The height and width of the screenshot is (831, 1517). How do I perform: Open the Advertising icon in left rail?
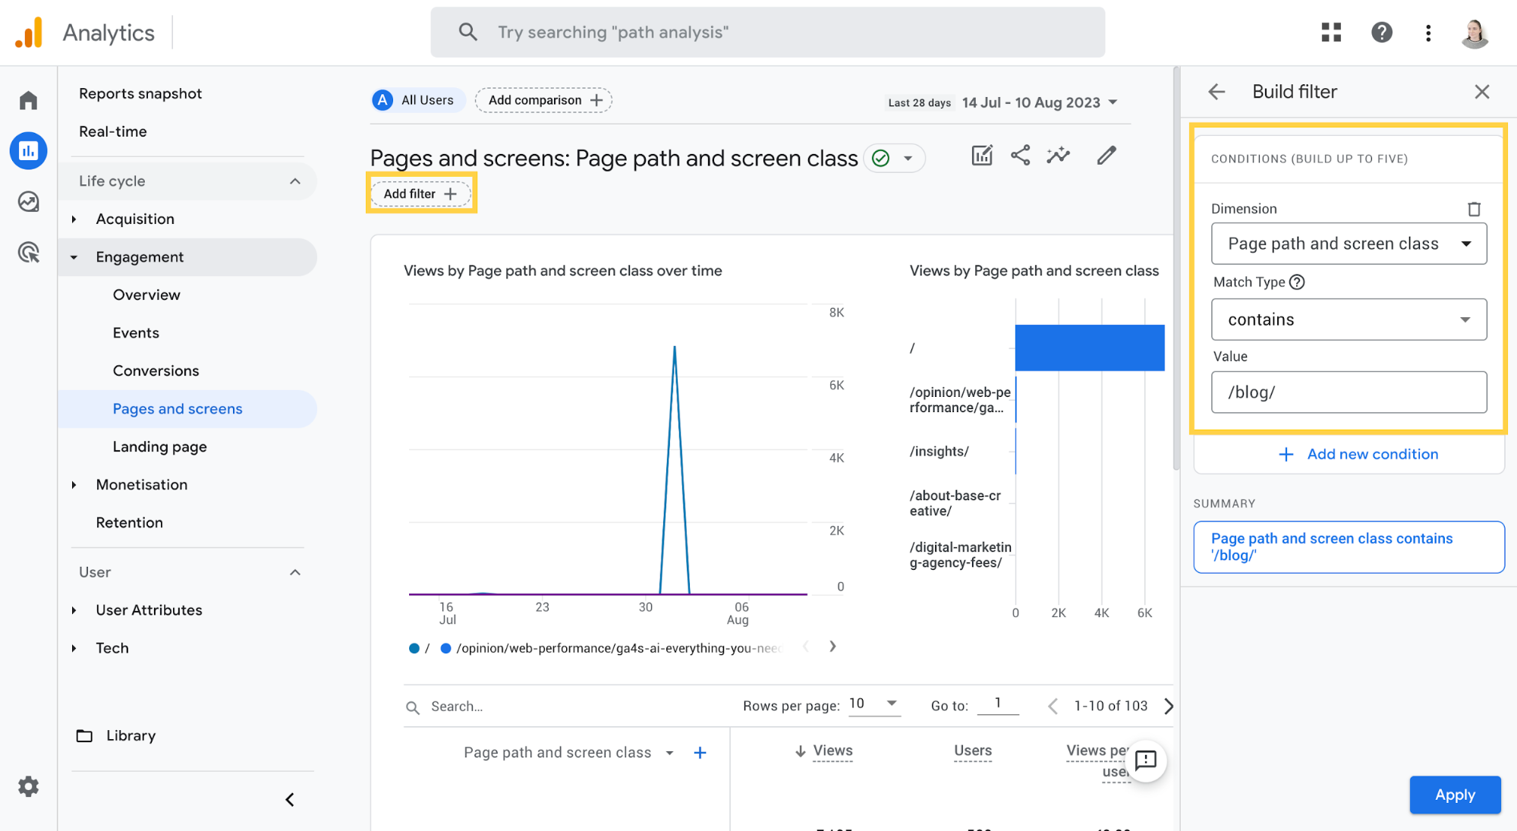(x=28, y=252)
